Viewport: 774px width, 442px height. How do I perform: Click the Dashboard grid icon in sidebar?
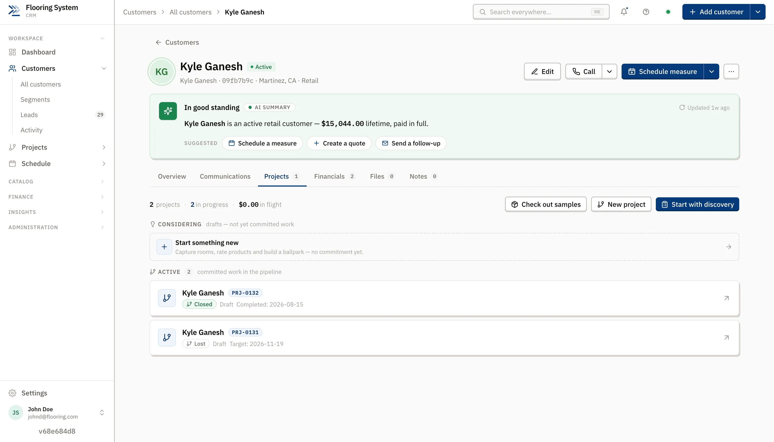(x=12, y=52)
